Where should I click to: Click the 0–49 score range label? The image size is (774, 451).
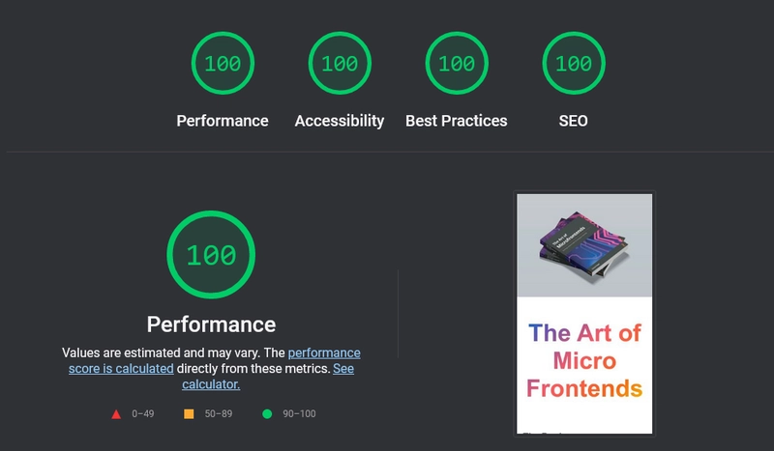143,414
